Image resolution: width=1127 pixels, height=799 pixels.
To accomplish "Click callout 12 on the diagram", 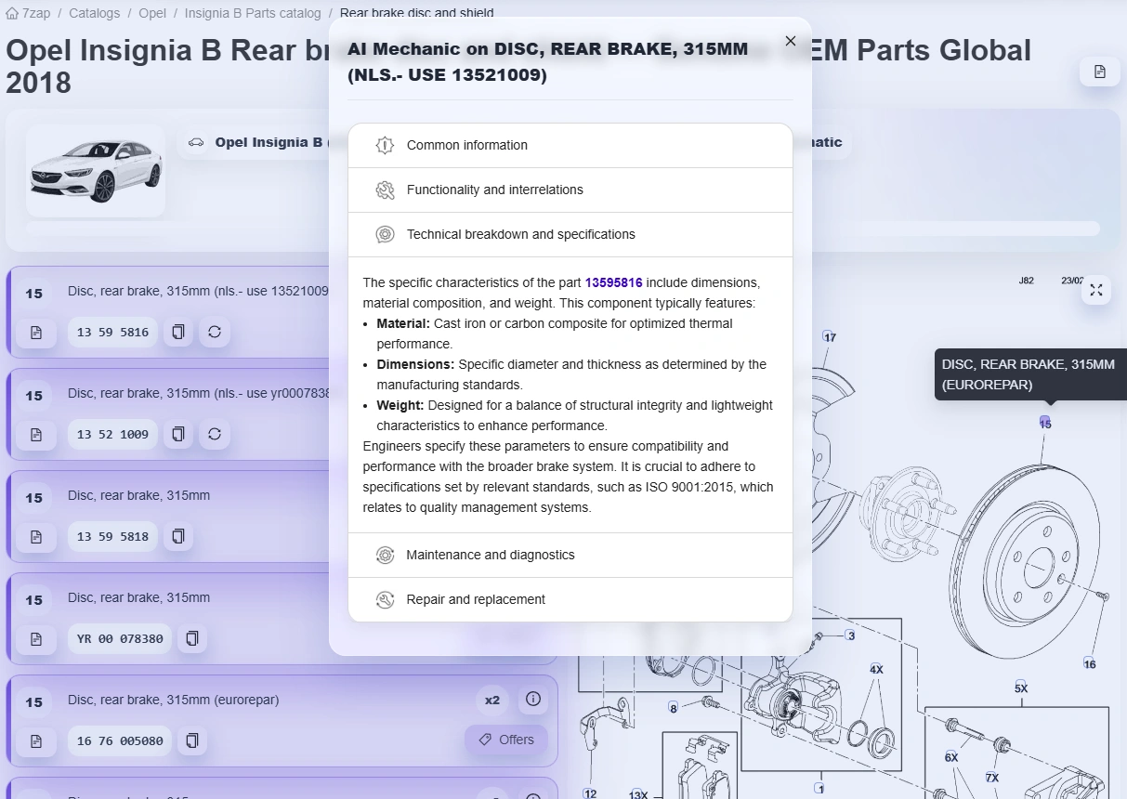I will 590,793.
